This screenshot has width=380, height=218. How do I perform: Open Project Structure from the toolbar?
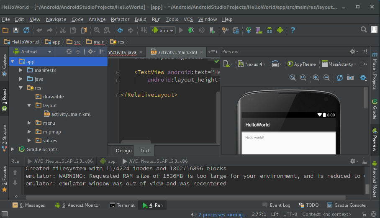pos(236,30)
